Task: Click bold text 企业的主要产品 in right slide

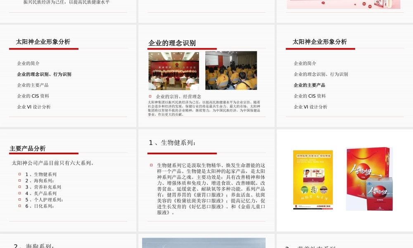Action: pos(309,85)
